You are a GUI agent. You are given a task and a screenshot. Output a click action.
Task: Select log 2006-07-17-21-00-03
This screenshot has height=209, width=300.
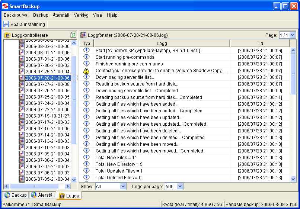coord(48,122)
